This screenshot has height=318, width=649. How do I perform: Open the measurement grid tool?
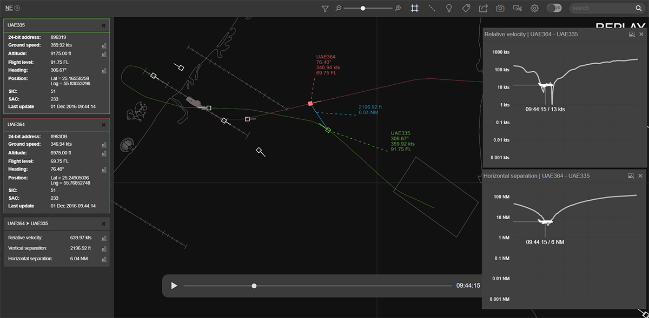415,8
